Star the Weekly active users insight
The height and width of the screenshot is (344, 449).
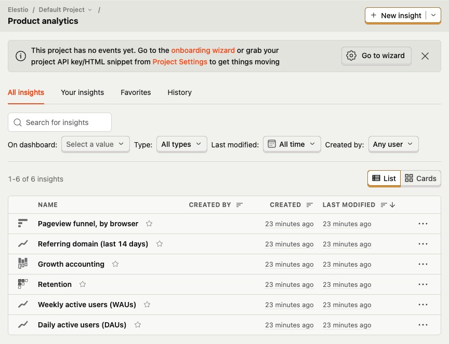[147, 304]
